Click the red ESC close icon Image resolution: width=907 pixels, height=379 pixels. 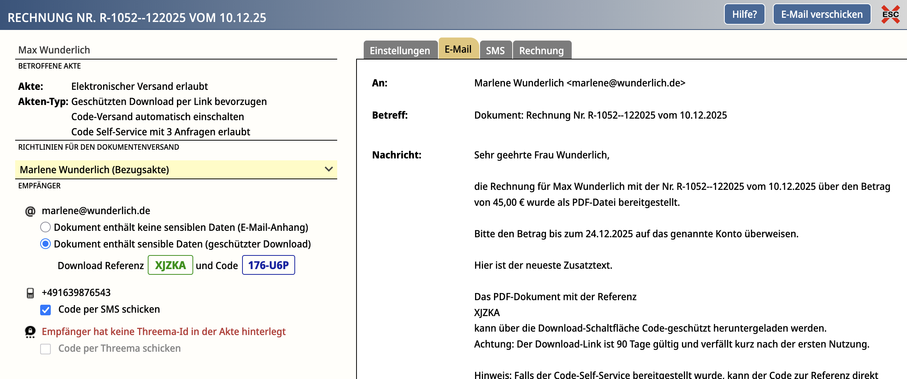pos(890,14)
